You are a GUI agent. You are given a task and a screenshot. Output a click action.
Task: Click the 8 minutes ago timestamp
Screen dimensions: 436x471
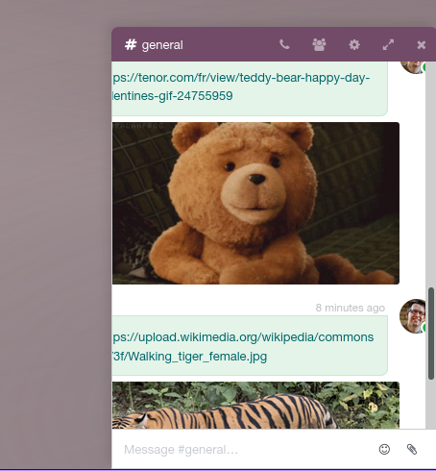point(351,308)
